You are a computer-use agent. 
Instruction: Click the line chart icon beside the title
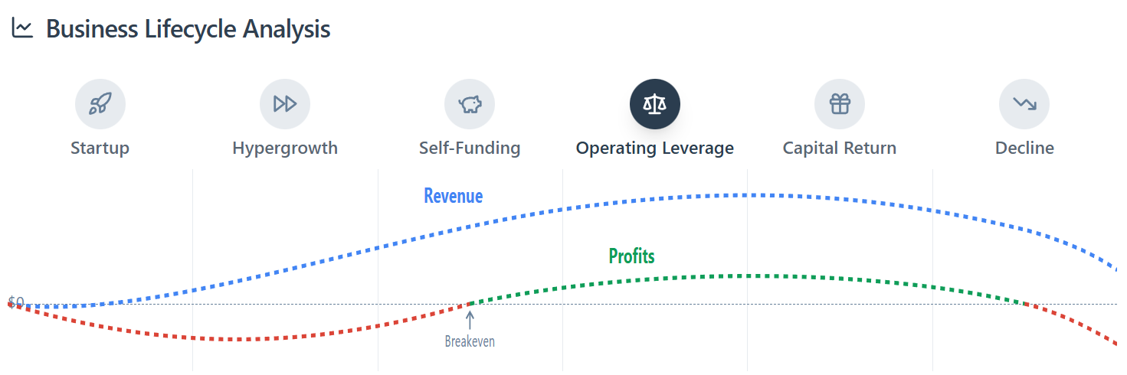(23, 29)
